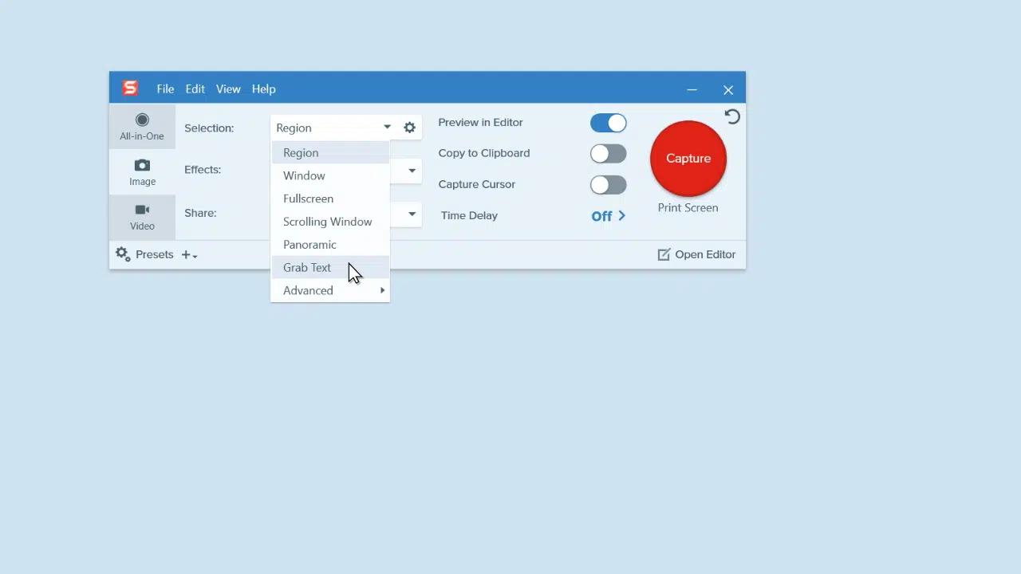Image resolution: width=1021 pixels, height=574 pixels.
Task: Open the View menu
Action: click(228, 89)
